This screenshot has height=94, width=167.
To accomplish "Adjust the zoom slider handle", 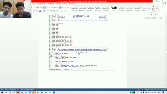I will coord(155,90).
